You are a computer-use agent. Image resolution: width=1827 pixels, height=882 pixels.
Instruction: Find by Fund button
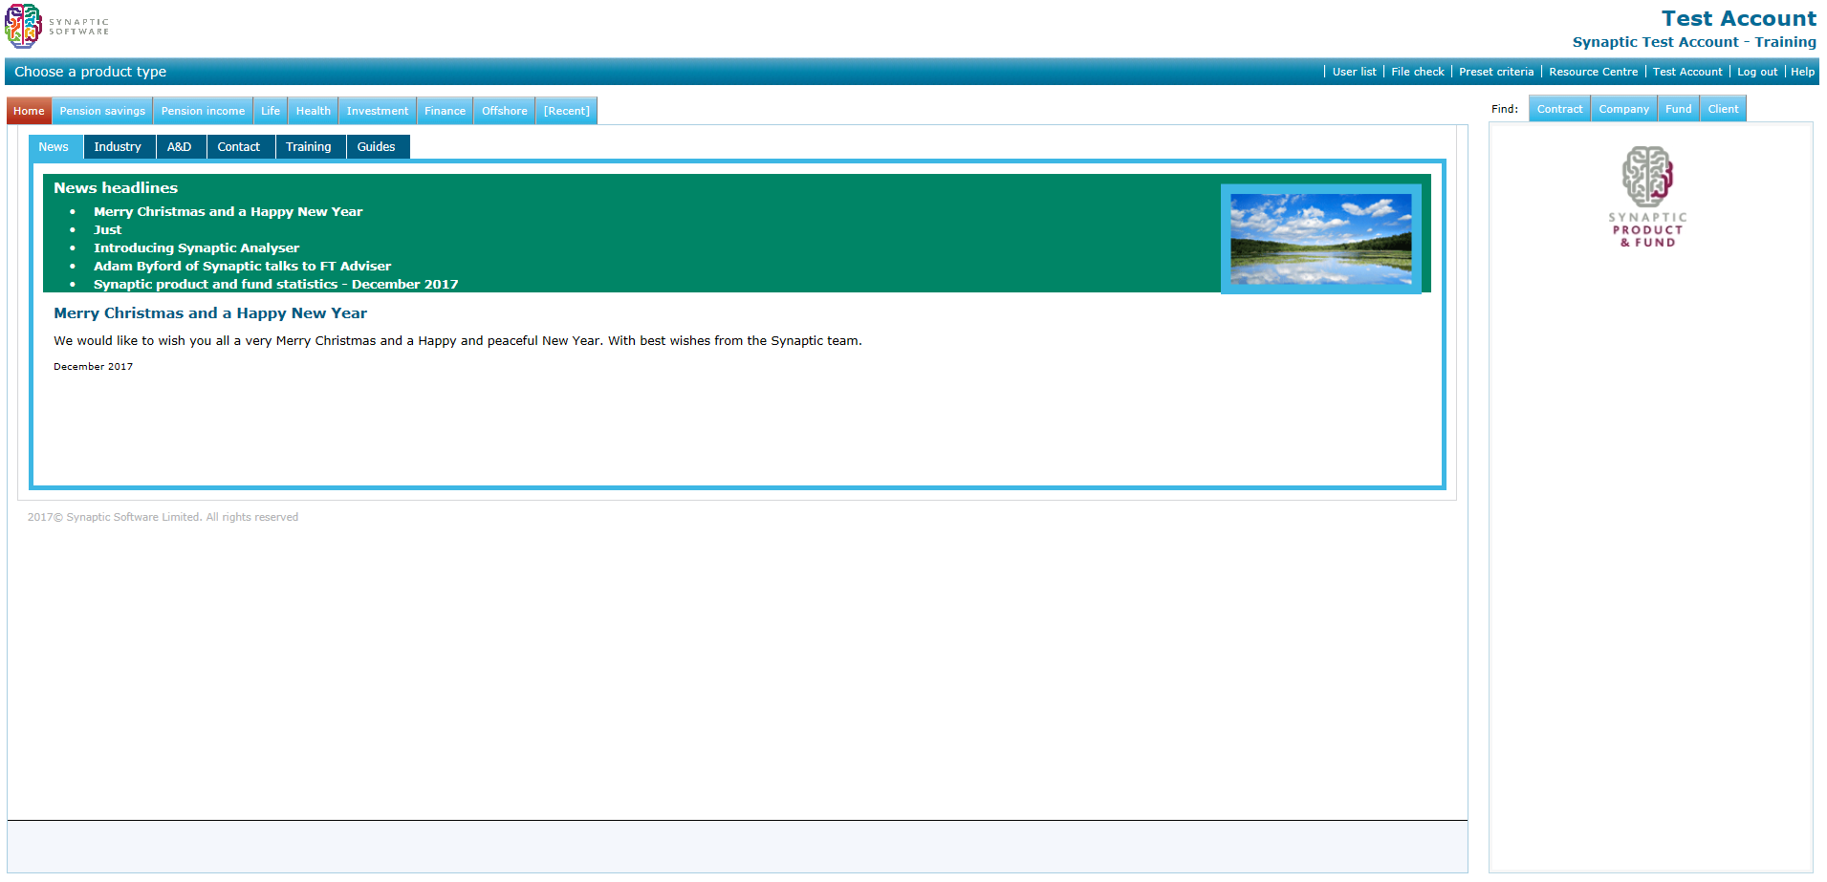1678,109
